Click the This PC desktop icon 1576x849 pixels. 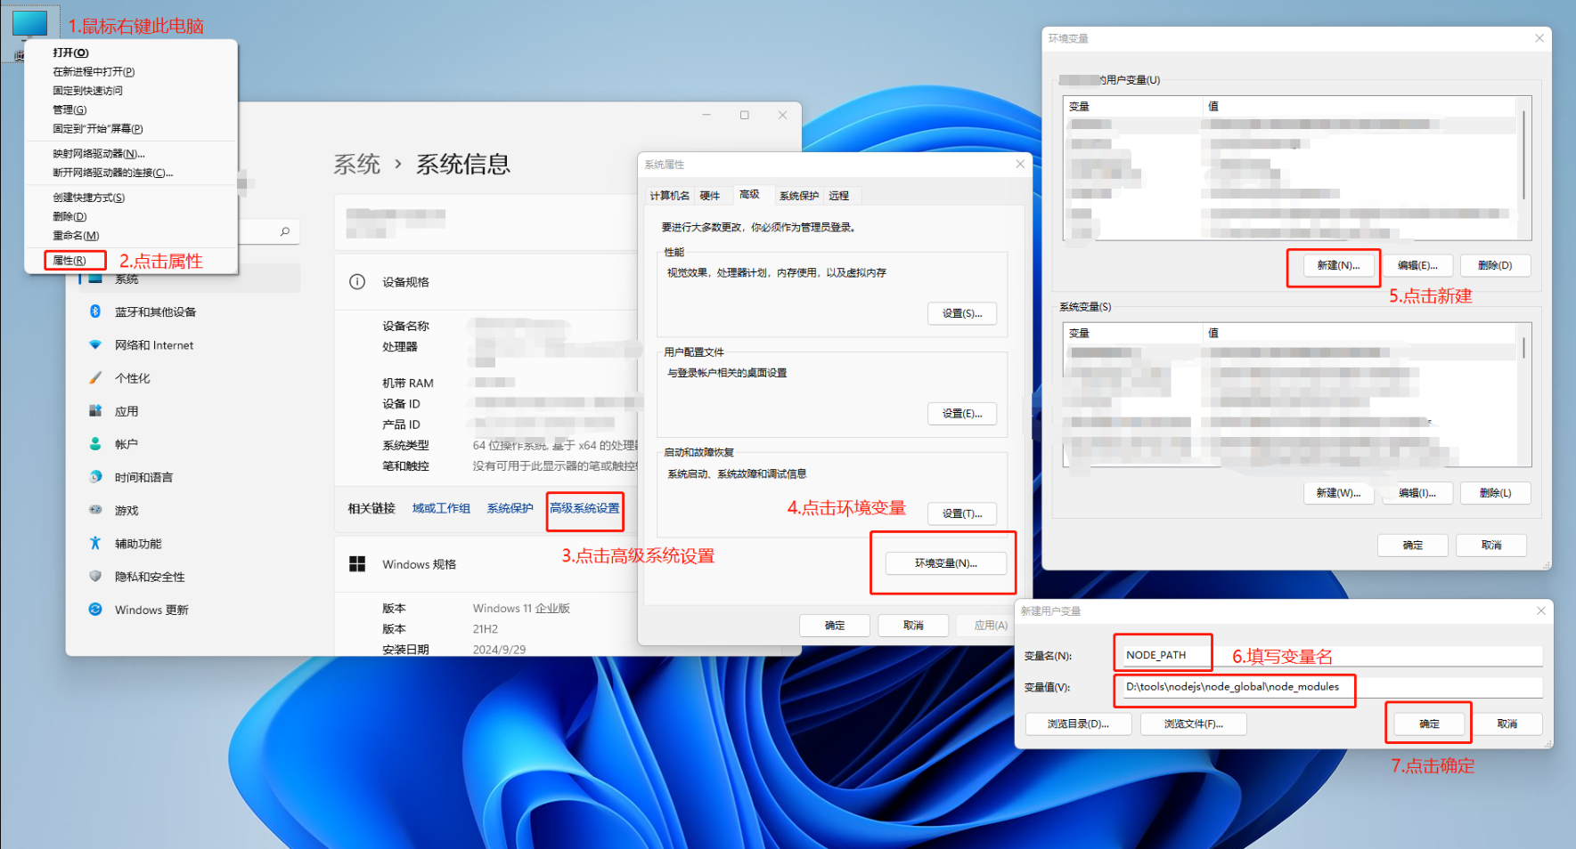click(x=29, y=25)
